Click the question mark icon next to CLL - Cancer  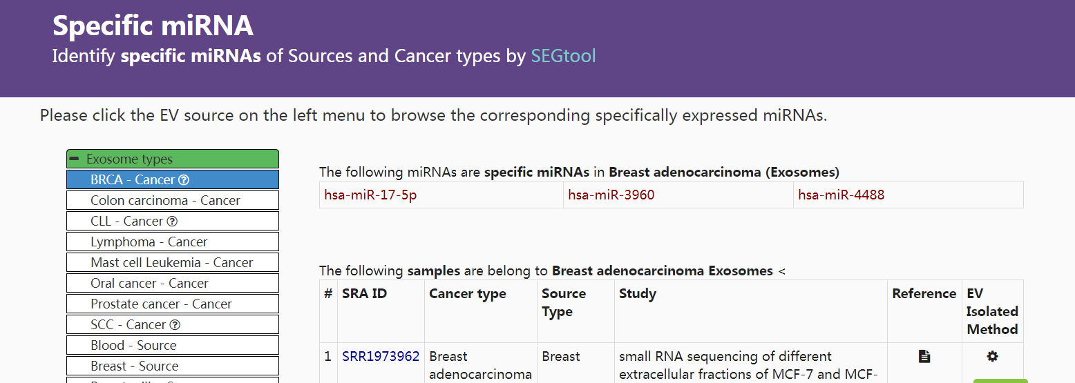pyautogui.click(x=173, y=222)
